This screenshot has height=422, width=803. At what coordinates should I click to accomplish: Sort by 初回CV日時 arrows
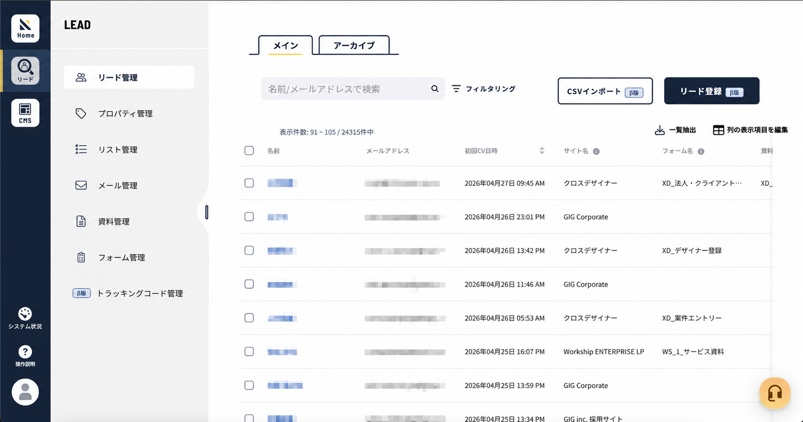pyautogui.click(x=542, y=151)
